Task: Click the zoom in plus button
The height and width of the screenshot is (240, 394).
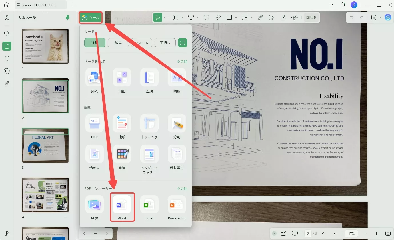Action: pyautogui.click(x=376, y=233)
